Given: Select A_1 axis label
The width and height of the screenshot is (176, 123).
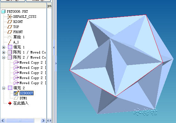Looking at the screenshot, I should point(16,42).
